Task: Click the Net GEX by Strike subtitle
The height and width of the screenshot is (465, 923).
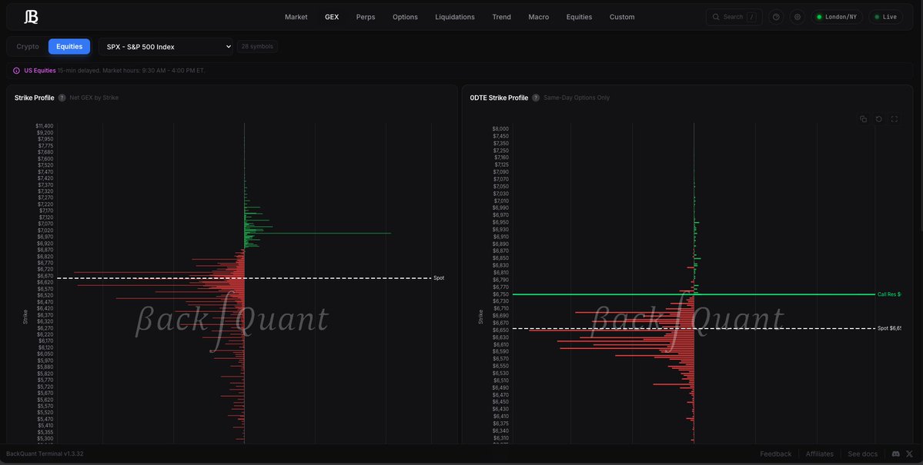Action: tap(94, 98)
